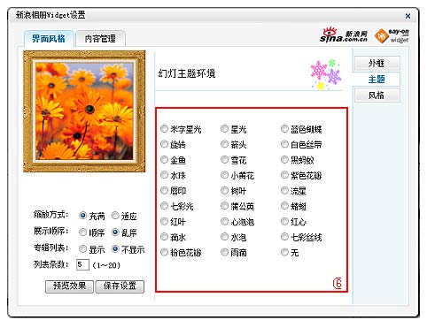Choose the 流星 theme
Viewport: 427px width, 320px height.
pyautogui.click(x=284, y=190)
